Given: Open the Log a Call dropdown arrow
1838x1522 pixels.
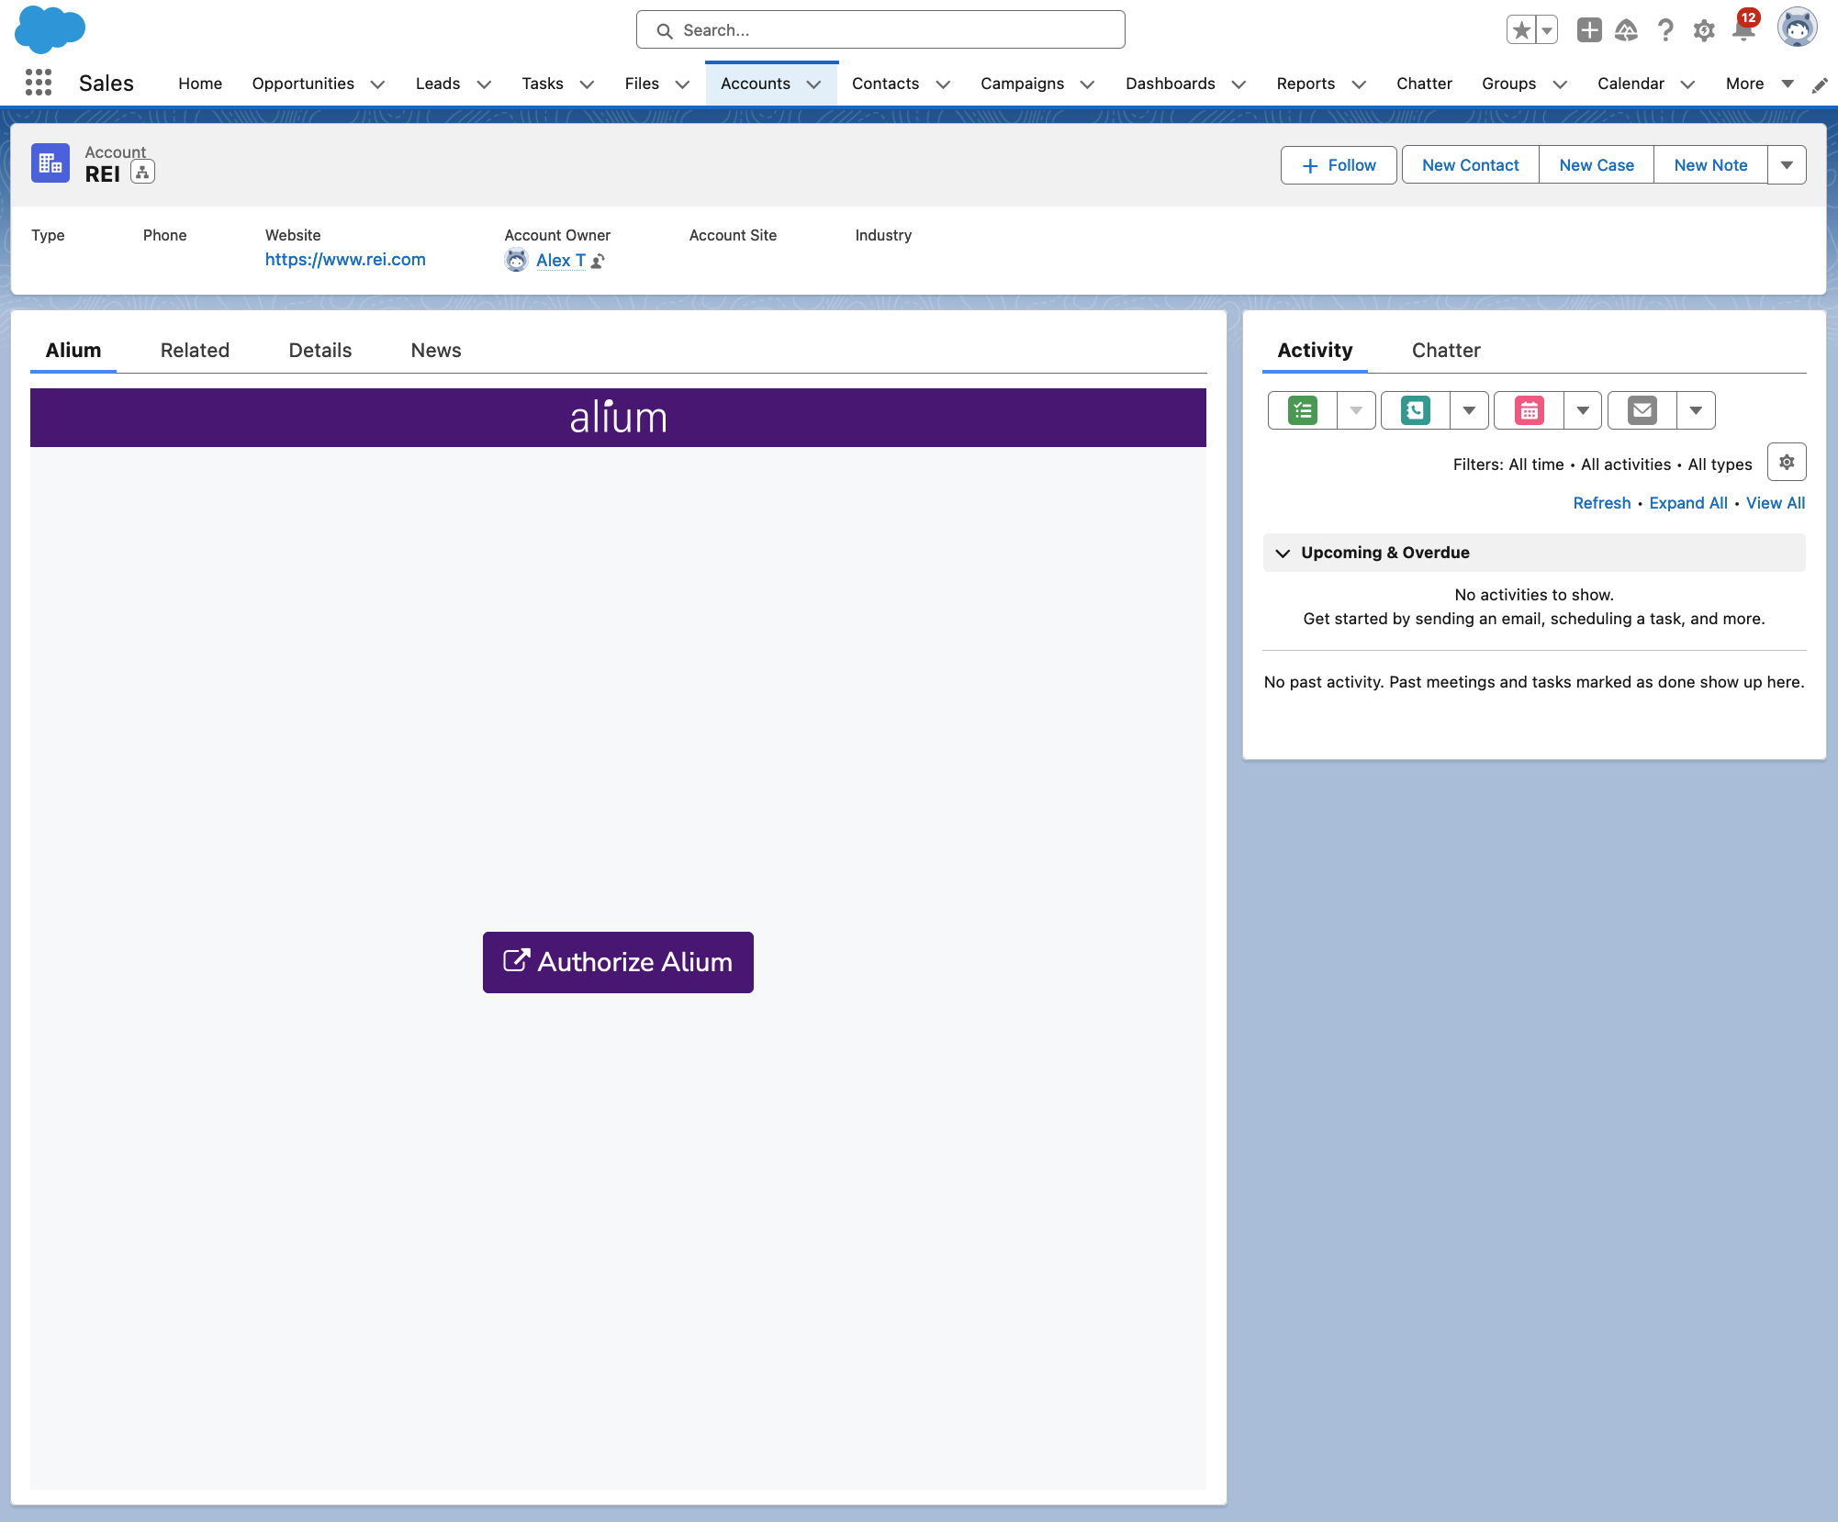Looking at the screenshot, I should [1469, 410].
